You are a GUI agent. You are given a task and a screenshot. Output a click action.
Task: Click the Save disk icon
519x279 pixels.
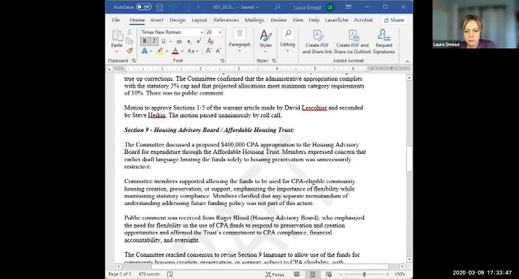tap(160, 7)
